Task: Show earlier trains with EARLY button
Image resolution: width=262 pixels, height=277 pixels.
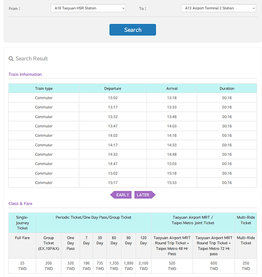Action: click(x=121, y=195)
